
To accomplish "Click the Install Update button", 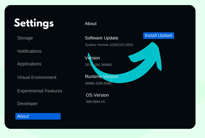I will click(x=159, y=35).
